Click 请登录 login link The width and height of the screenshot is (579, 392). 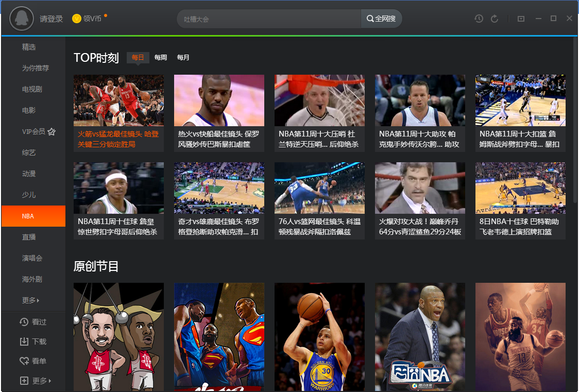51,19
